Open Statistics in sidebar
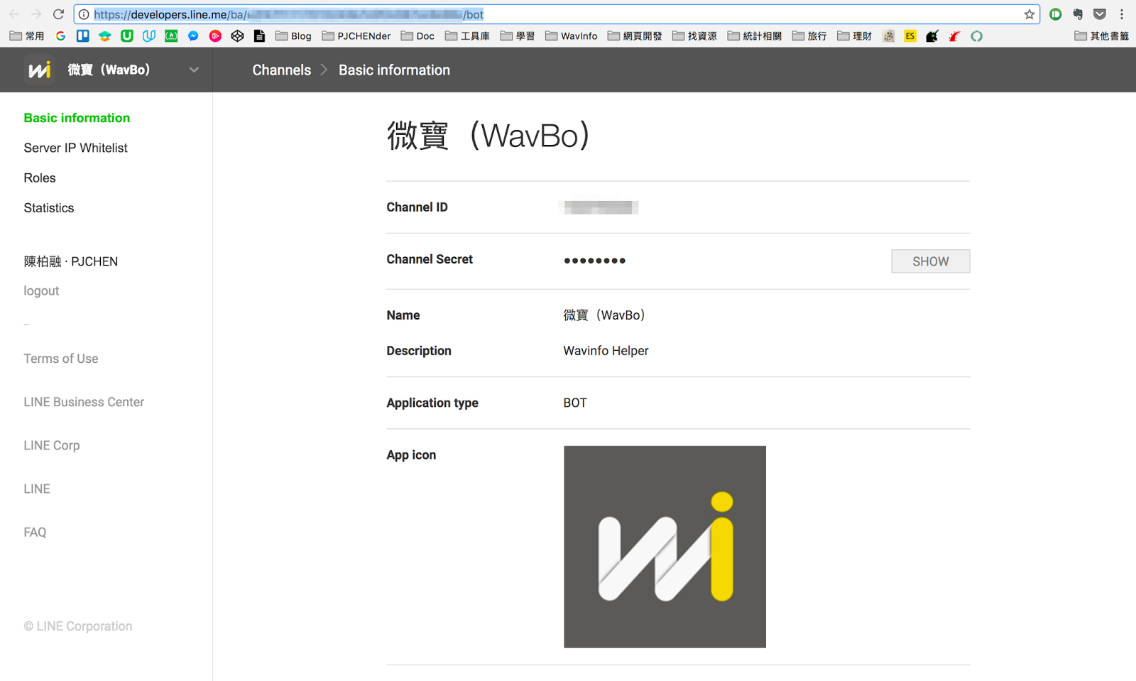The width and height of the screenshot is (1136, 681). point(49,207)
